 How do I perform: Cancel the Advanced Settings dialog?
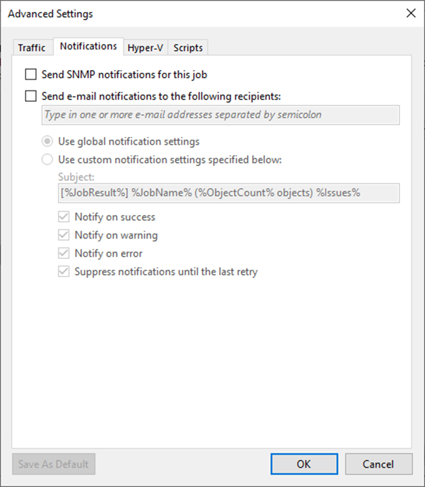378,464
